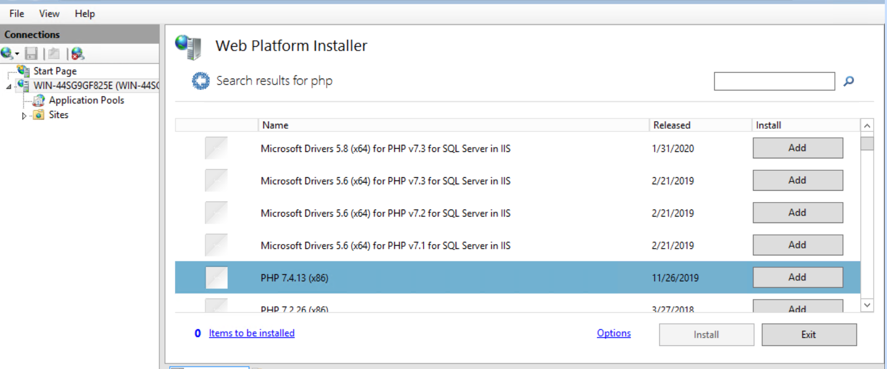Click product icon for Drivers 5.8 PHP v7.3
The height and width of the screenshot is (369, 887).
[x=216, y=148]
